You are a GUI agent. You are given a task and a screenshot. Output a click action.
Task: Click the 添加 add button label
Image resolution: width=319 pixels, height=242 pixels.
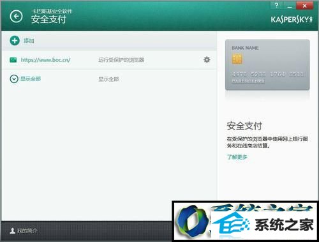[x=29, y=40]
